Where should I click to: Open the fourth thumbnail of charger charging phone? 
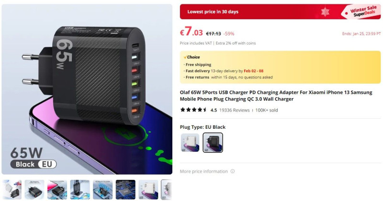pos(80,190)
